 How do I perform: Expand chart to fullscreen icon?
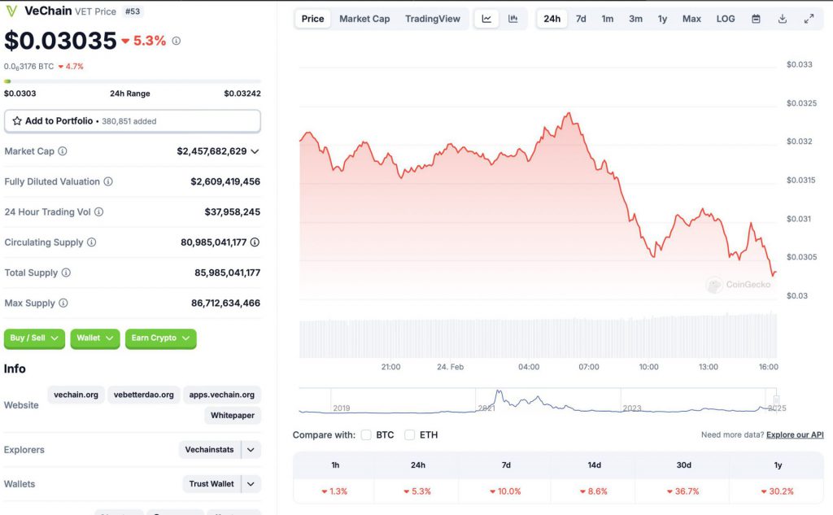[809, 19]
